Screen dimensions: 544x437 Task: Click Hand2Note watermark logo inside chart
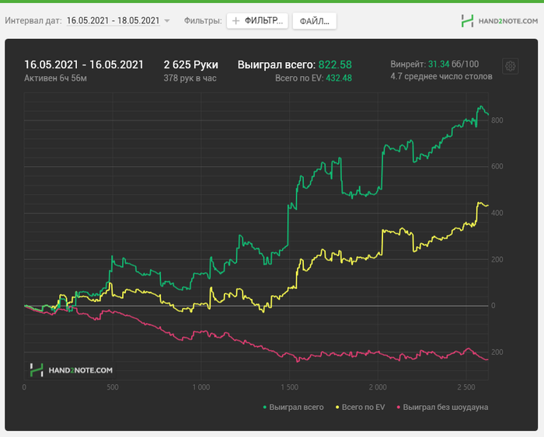[x=71, y=370]
